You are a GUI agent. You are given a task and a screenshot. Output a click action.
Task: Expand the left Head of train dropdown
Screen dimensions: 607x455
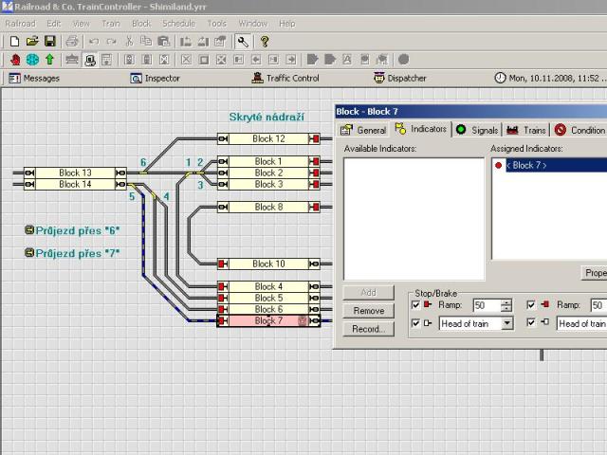tap(506, 323)
